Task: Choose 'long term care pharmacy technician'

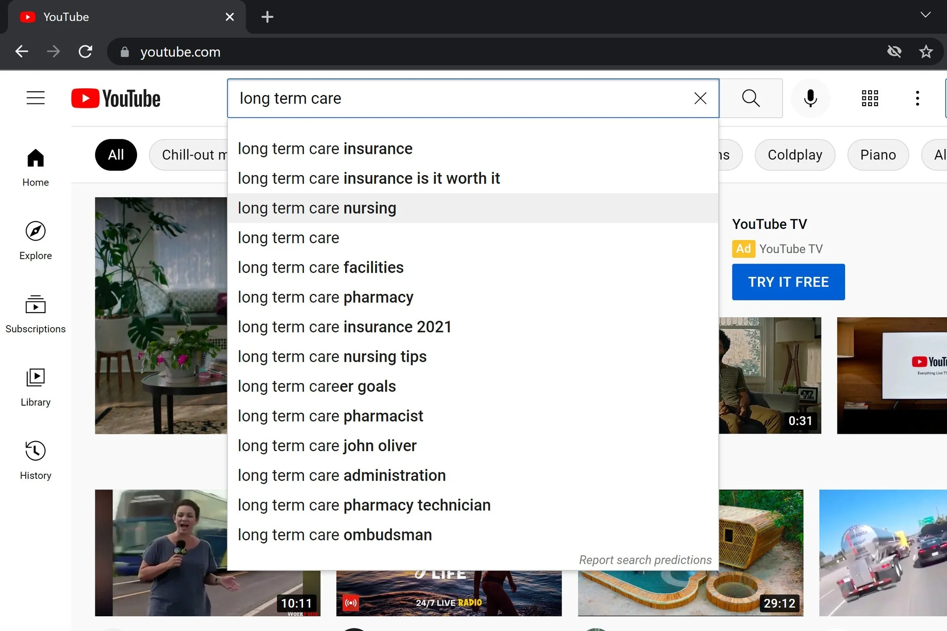Action: point(473,505)
